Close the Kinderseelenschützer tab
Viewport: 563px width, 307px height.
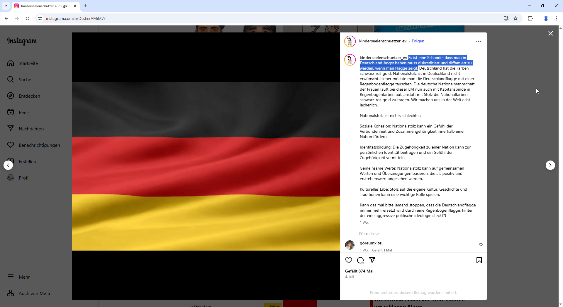(x=75, y=6)
